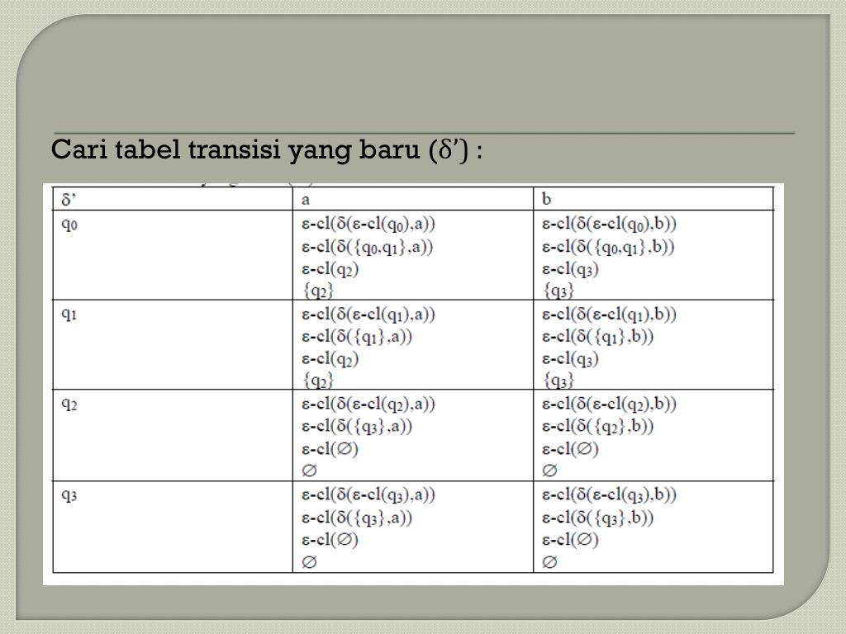
Task: Click the line "ε-cl(δ(ε-cl(q0),b))"
Action: pyautogui.click(x=609, y=224)
